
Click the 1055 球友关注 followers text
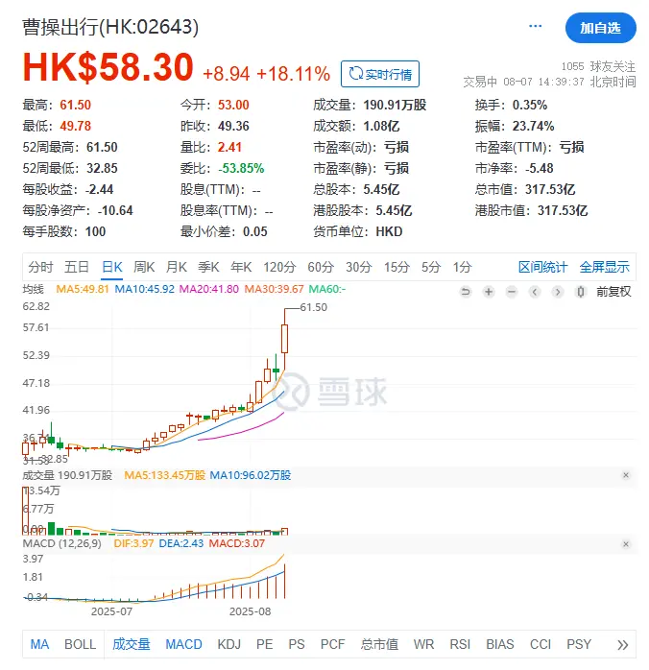tap(598, 66)
